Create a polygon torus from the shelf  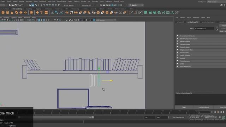[17, 13]
